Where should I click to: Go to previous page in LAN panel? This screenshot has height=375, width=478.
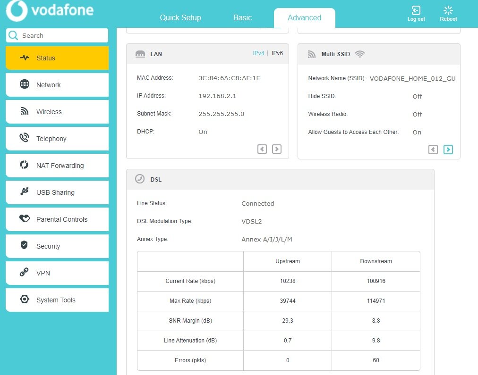pos(262,149)
